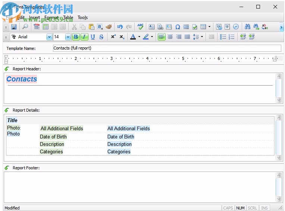Open print preview with the magnifier icon
This screenshot has width=285, height=211.
(25, 27)
